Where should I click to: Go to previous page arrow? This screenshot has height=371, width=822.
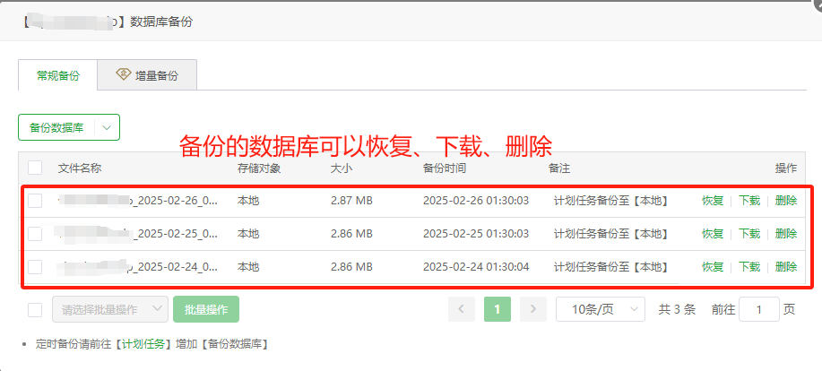tap(462, 309)
